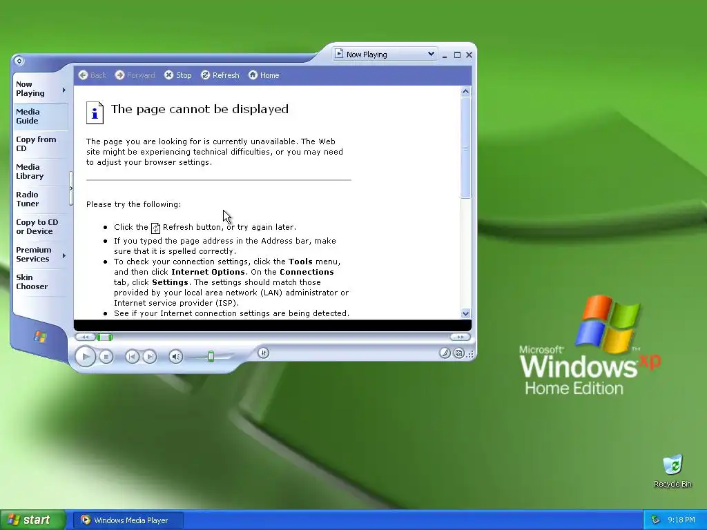Open the Start menu
Image resolution: width=707 pixels, height=530 pixels.
coord(32,520)
